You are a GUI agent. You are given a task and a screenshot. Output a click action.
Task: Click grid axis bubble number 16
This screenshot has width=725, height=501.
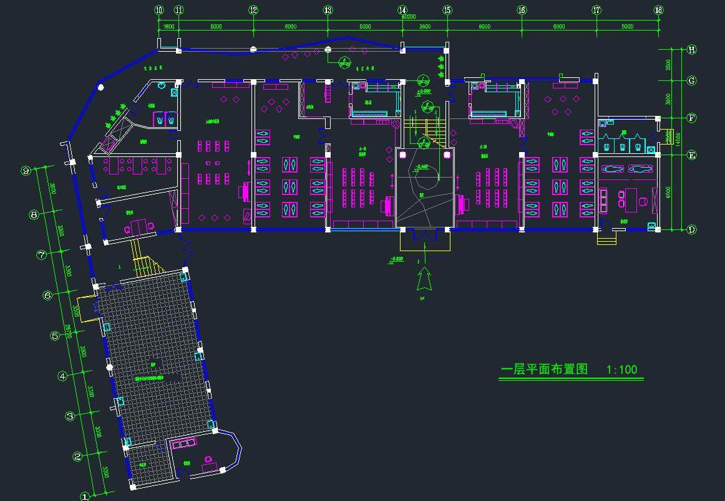(x=522, y=10)
